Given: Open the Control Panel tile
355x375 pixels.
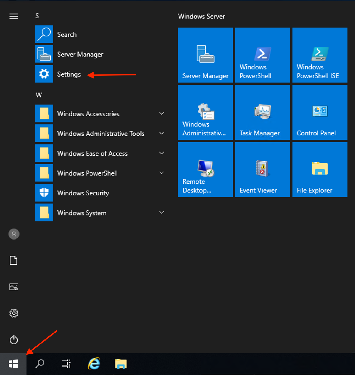Looking at the screenshot, I should 320,112.
